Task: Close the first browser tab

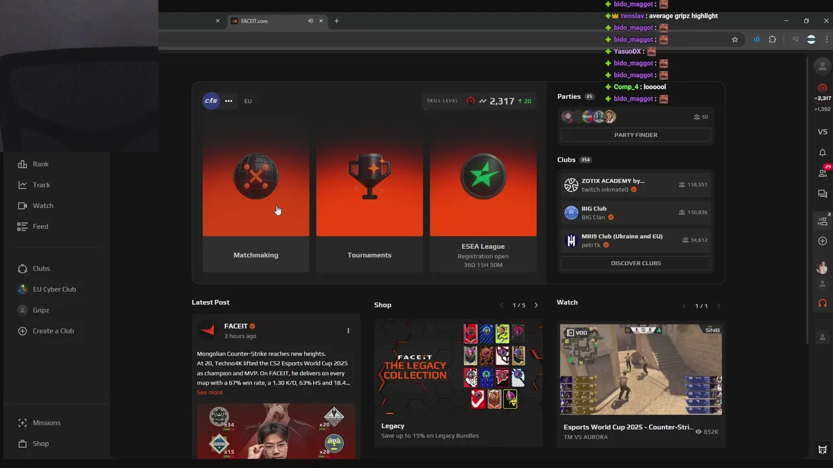Action: 217,21
